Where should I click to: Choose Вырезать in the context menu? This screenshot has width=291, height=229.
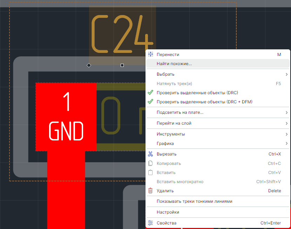coord(218,154)
